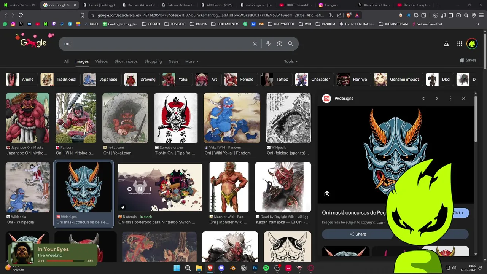Open Photoshop from the taskbar

255,268
